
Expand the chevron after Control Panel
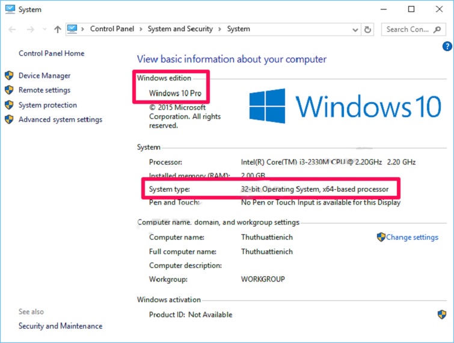(141, 29)
